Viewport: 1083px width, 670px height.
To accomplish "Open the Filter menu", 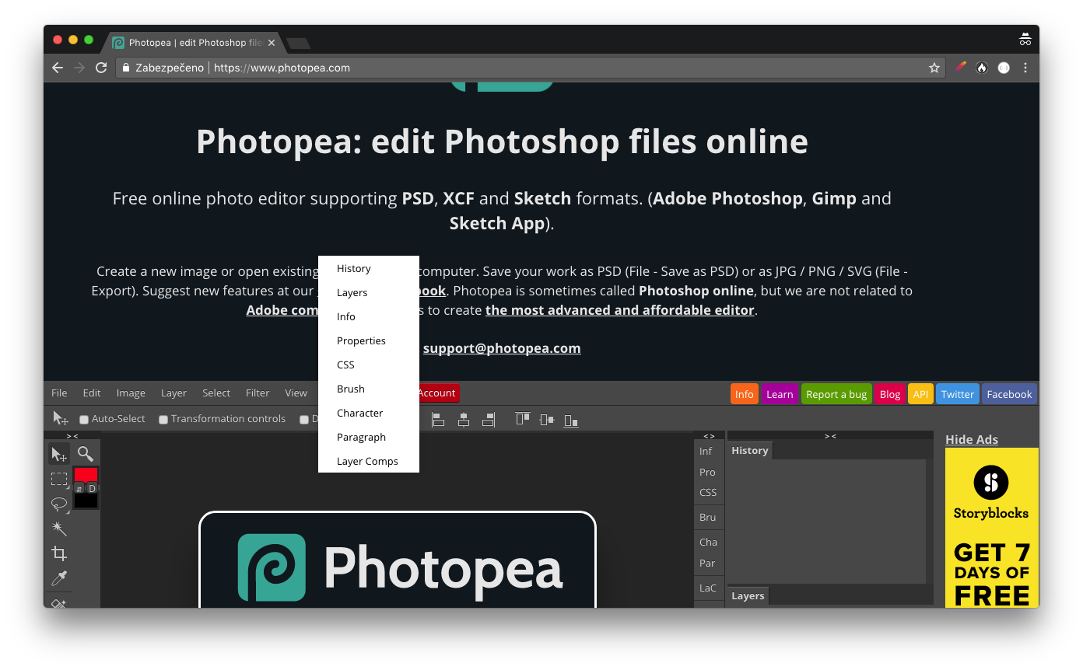I will (258, 393).
